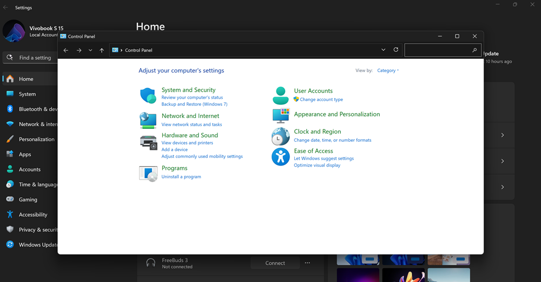
Task: Open Adjust commonly used mobility settings
Action: [x=202, y=156]
